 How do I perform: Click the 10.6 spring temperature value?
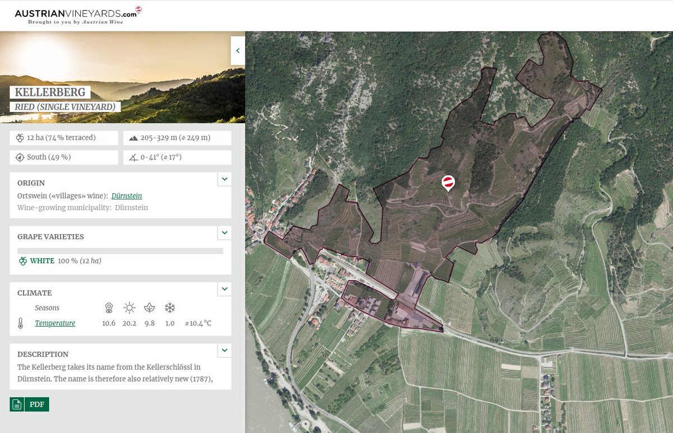point(109,323)
